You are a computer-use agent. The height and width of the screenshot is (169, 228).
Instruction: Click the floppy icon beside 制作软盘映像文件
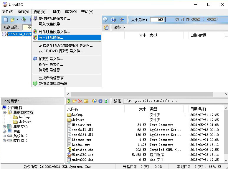[35, 18]
